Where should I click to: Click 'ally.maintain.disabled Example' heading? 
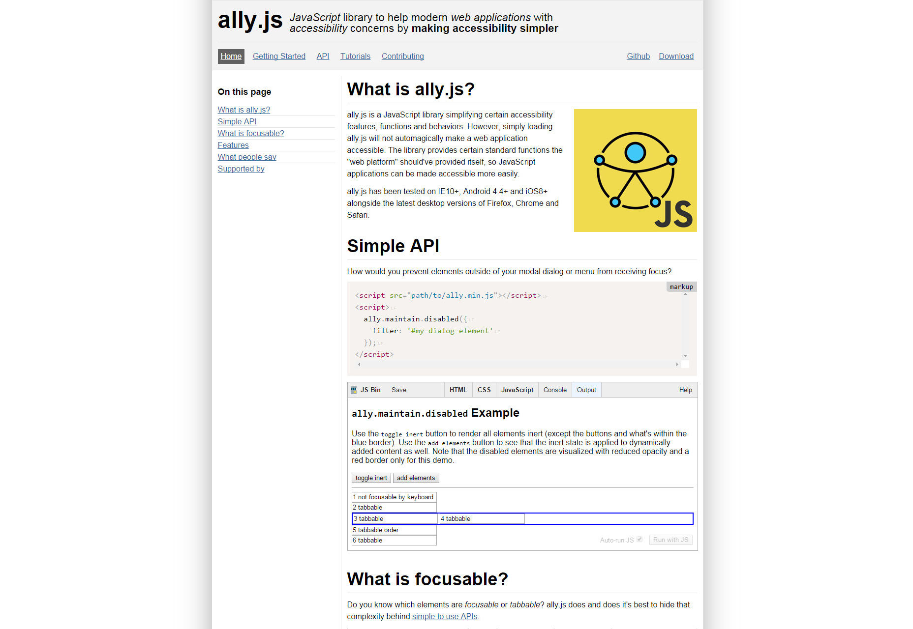435,413
